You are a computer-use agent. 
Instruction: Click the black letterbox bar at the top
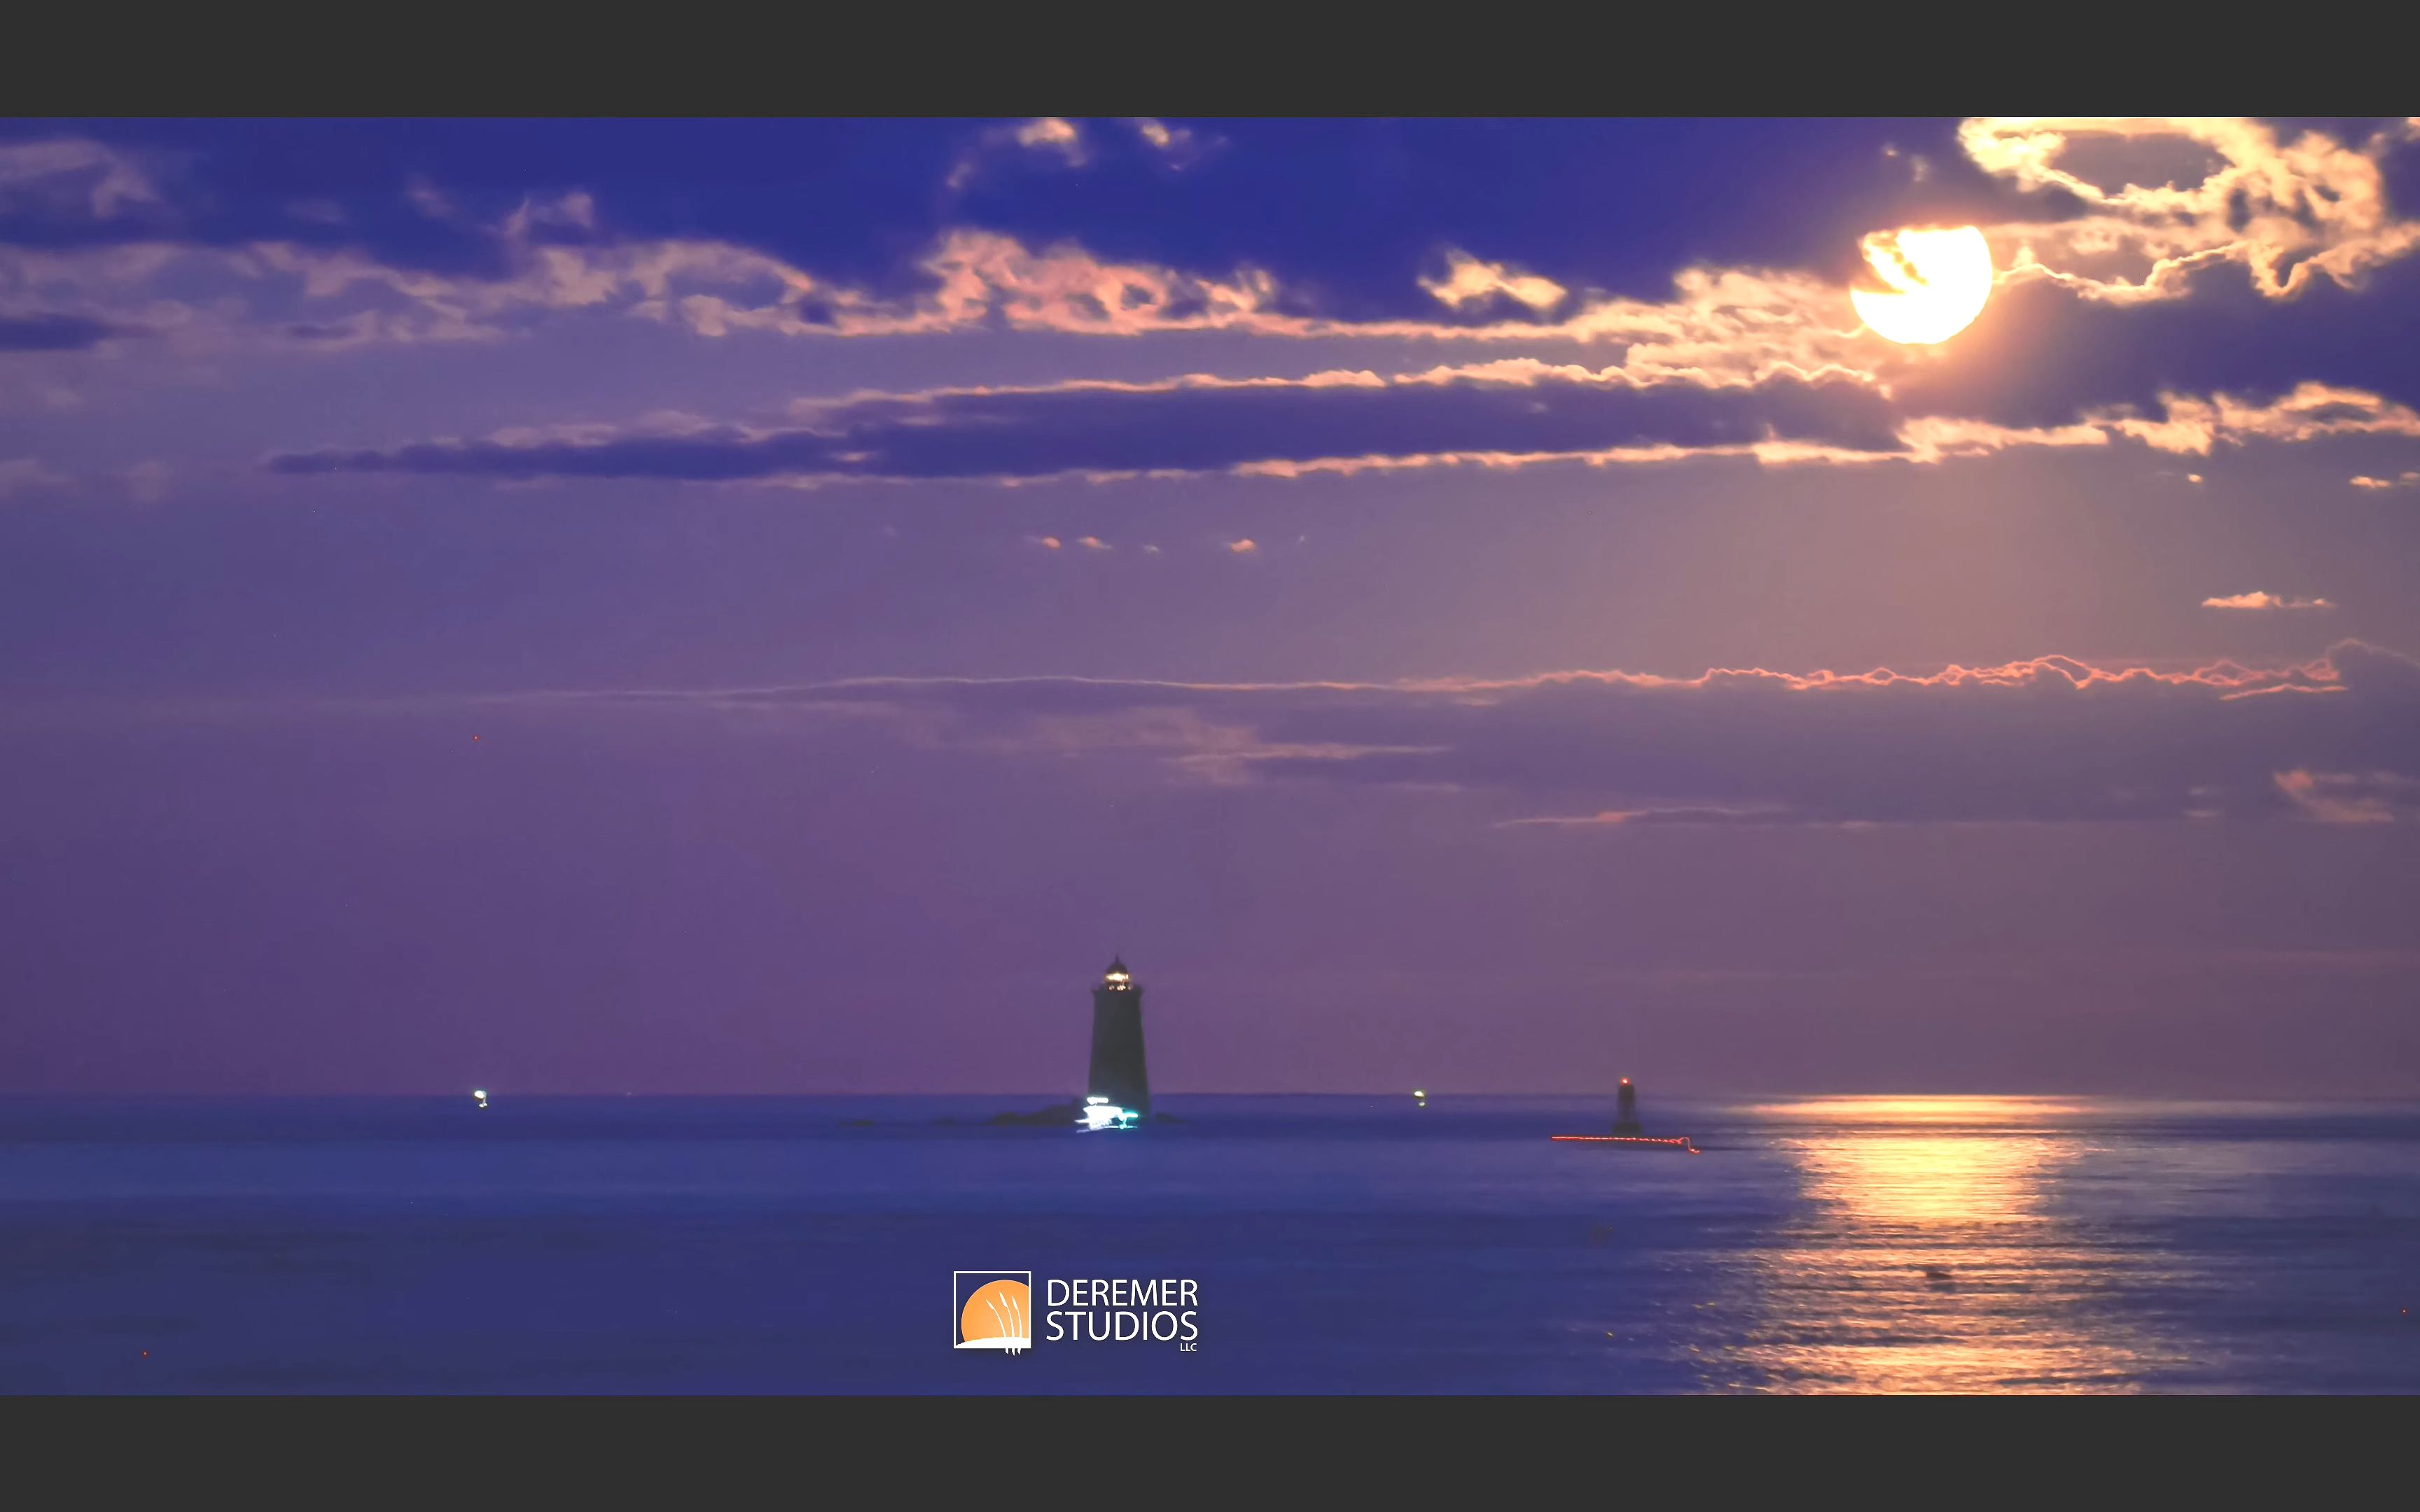[1210, 55]
